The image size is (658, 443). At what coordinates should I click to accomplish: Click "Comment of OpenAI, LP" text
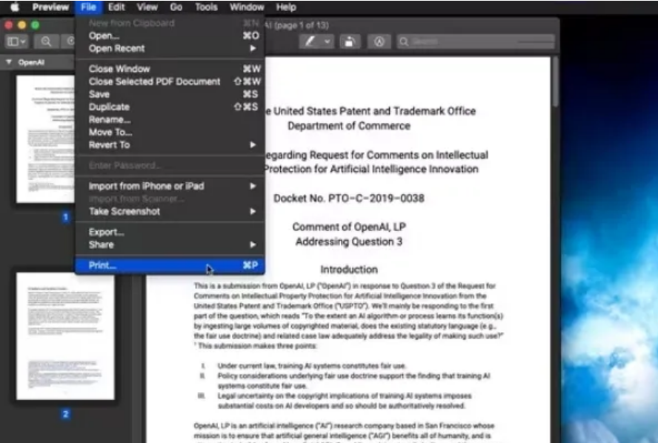[x=349, y=227]
